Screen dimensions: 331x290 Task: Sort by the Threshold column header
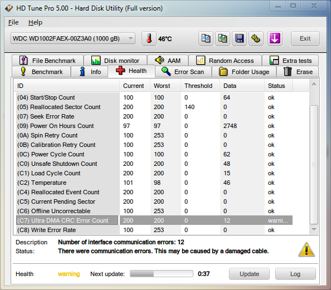[x=201, y=86]
